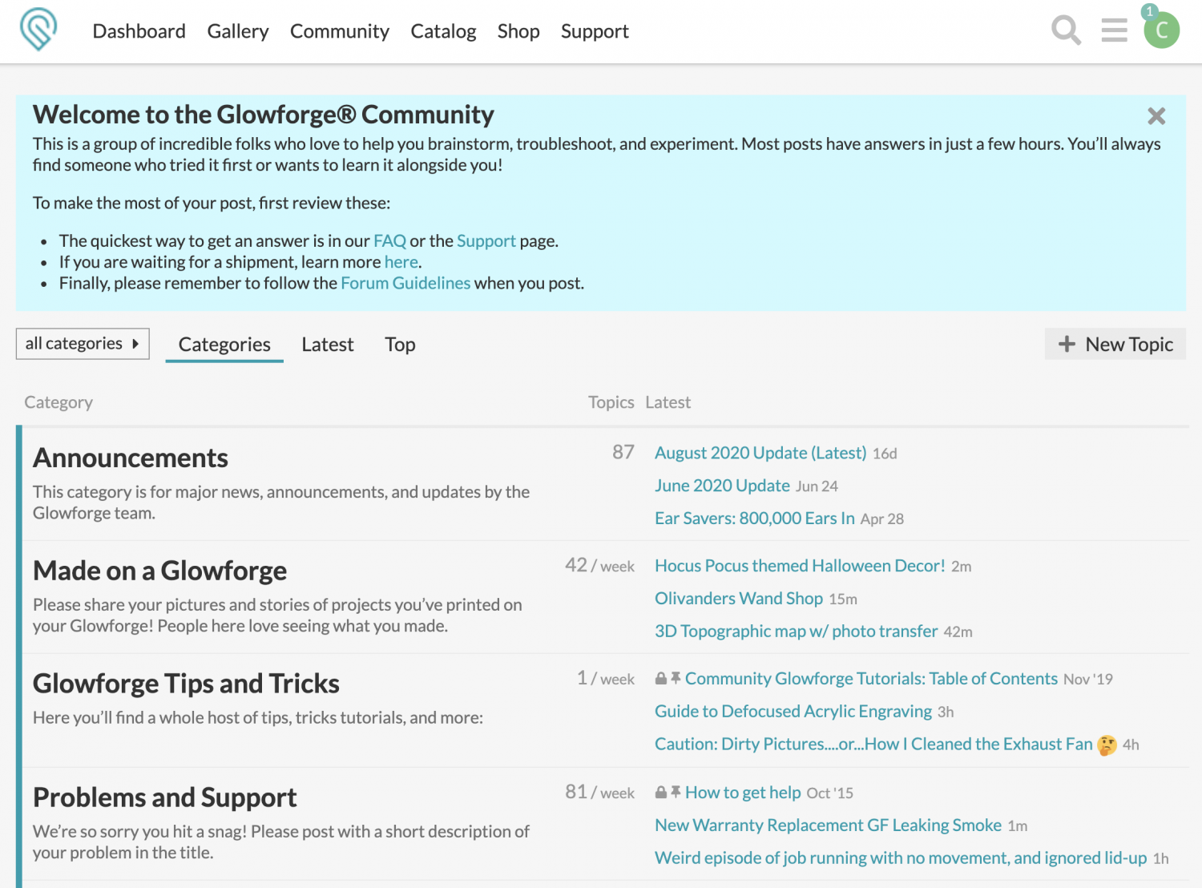Open the Announcements category
Image resolution: width=1202 pixels, height=888 pixels.
(x=131, y=458)
